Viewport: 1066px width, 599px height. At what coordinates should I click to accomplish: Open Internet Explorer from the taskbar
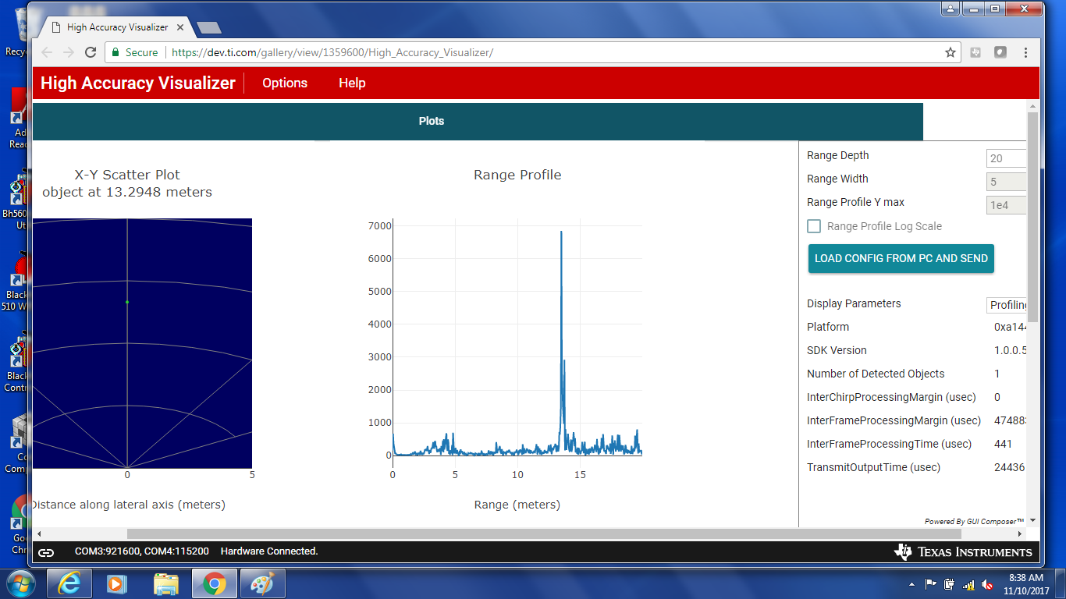tap(69, 583)
